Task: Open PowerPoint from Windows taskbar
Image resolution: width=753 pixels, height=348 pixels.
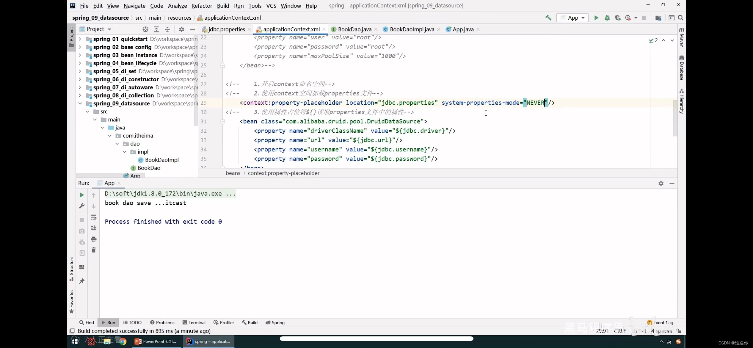Action: tap(156, 341)
